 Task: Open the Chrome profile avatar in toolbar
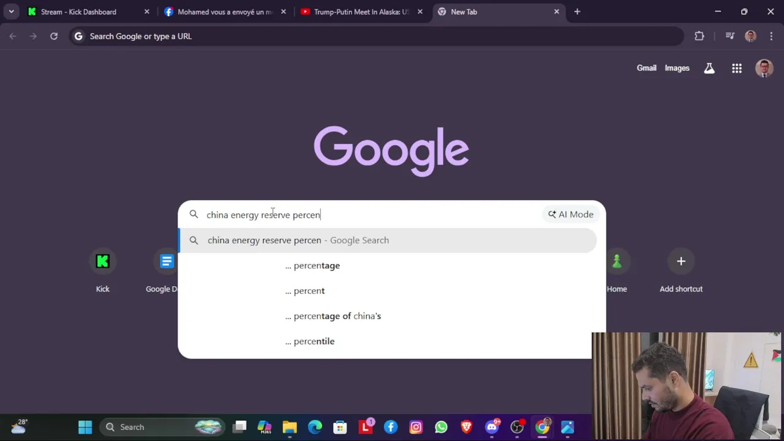click(750, 36)
